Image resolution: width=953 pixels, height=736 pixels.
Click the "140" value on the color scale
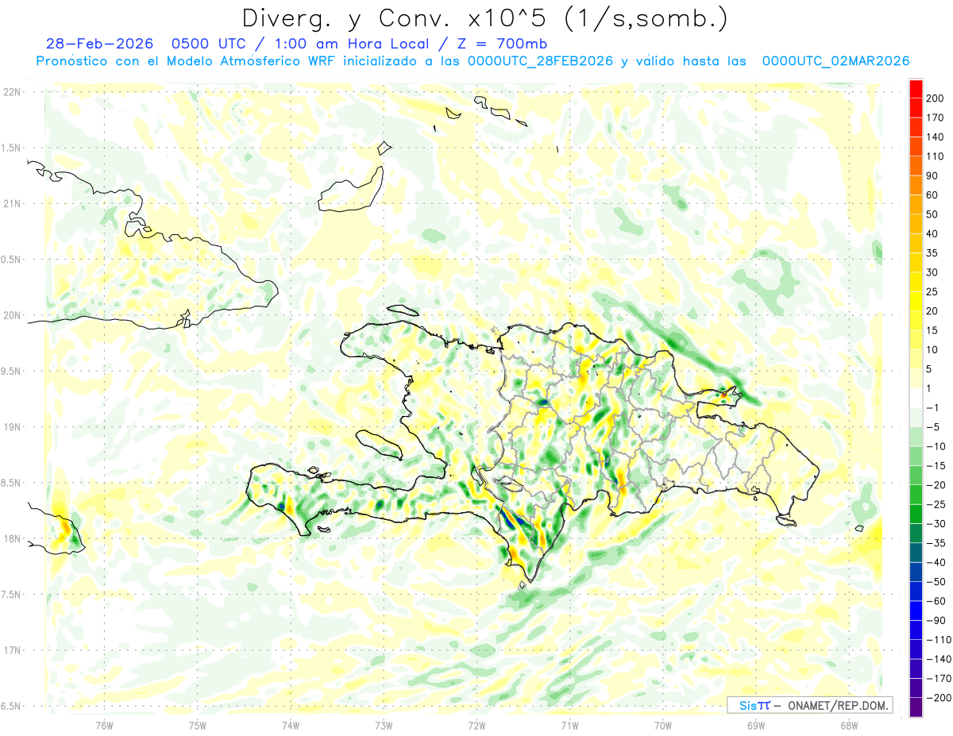pos(936,137)
